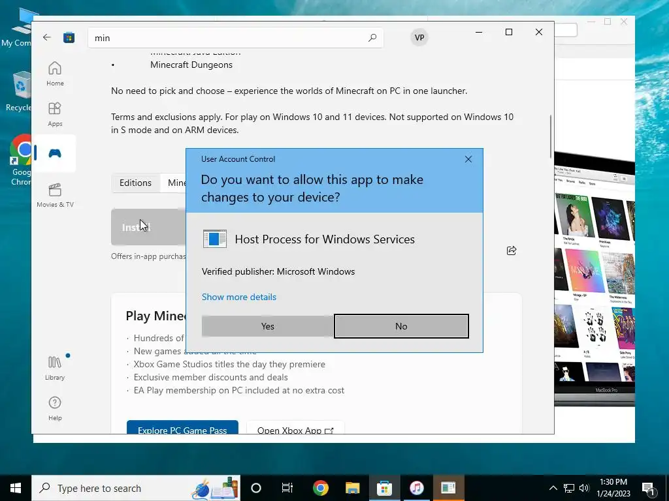Click Yes in User Account Control dialog

267,326
